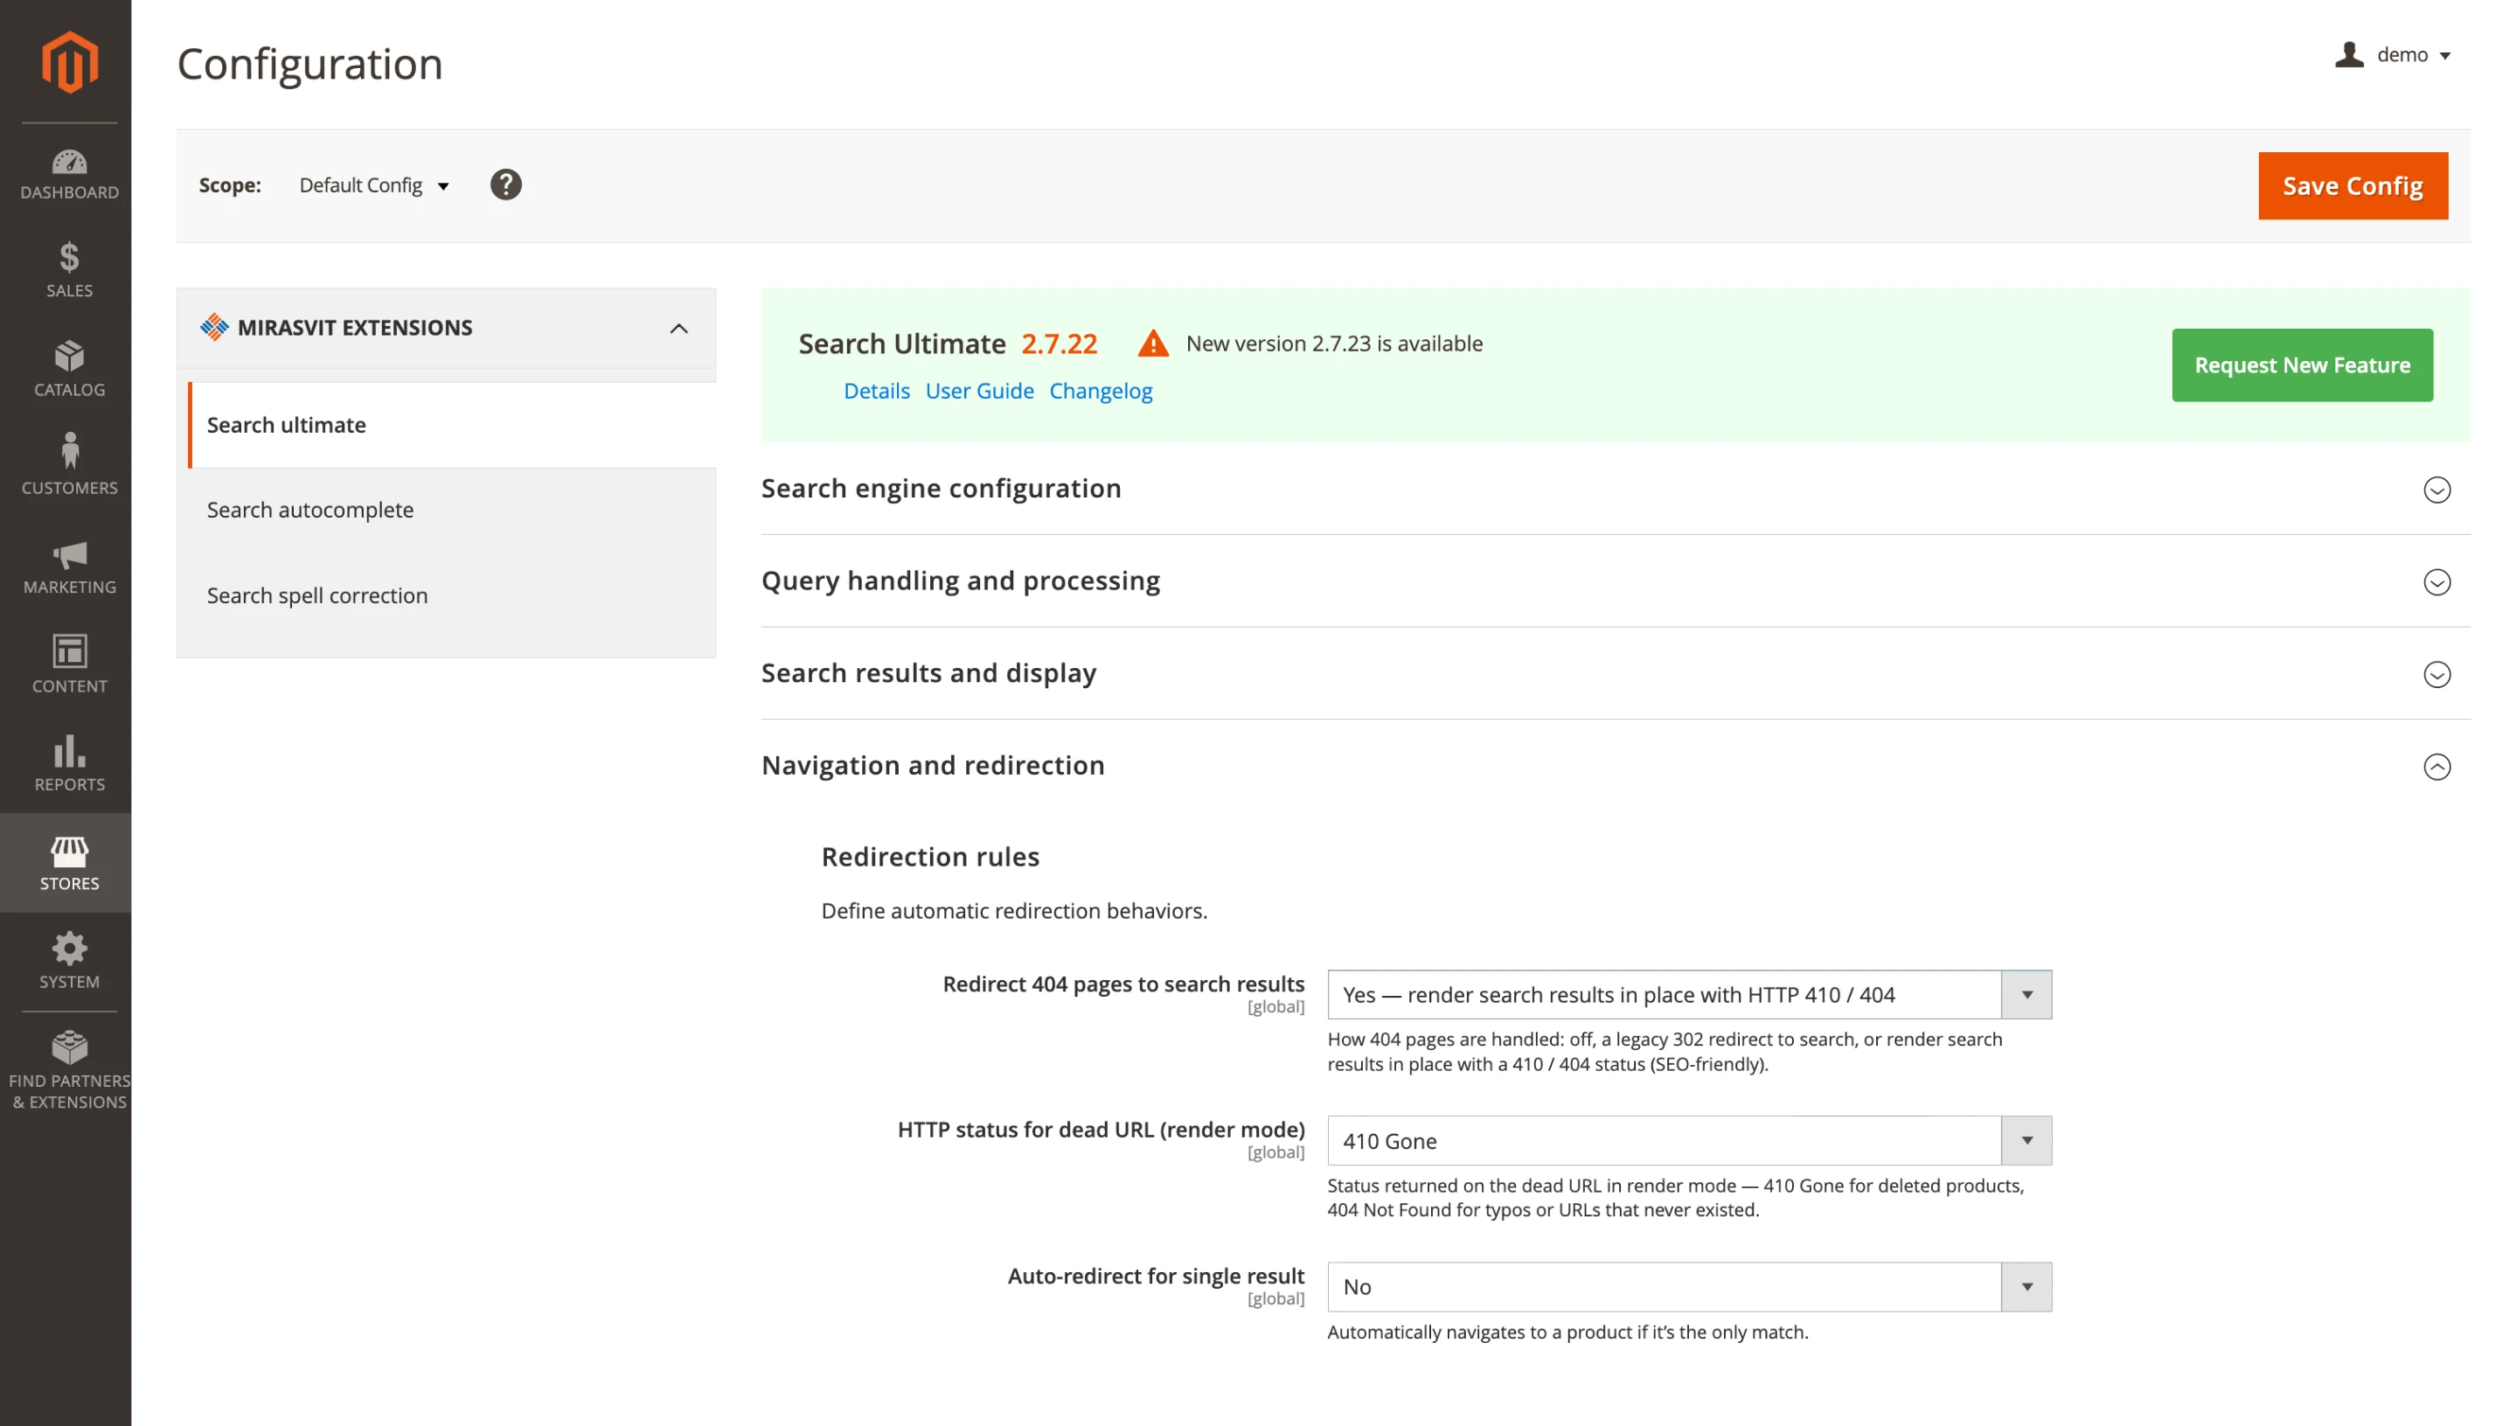Open the Stores storefront icon
This screenshot has height=1426, width=2516.
(x=70, y=851)
